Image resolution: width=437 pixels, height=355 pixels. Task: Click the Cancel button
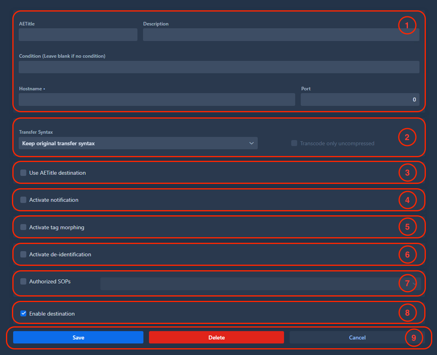point(357,337)
